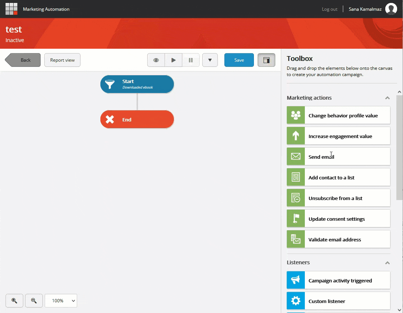Select Validate email address action

338,239
